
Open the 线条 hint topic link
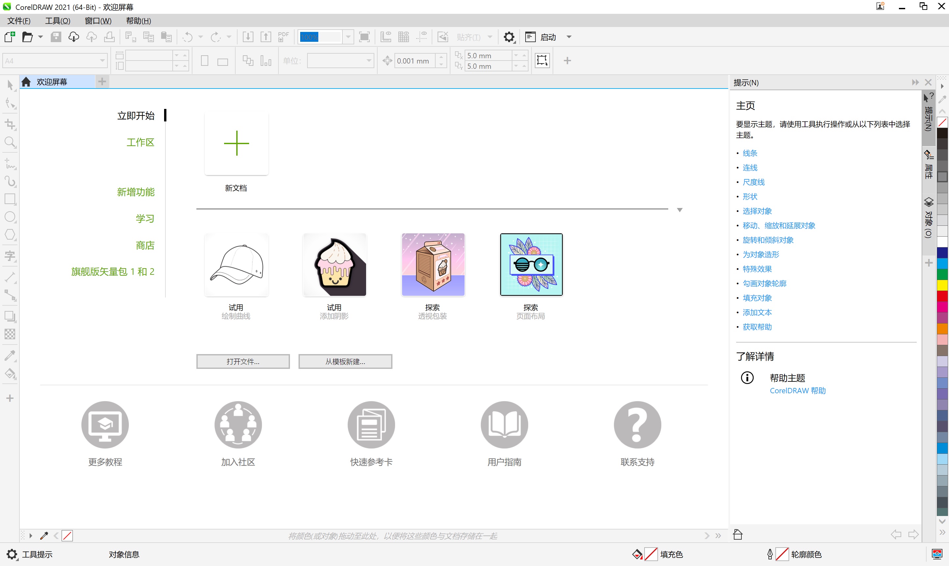coord(750,153)
